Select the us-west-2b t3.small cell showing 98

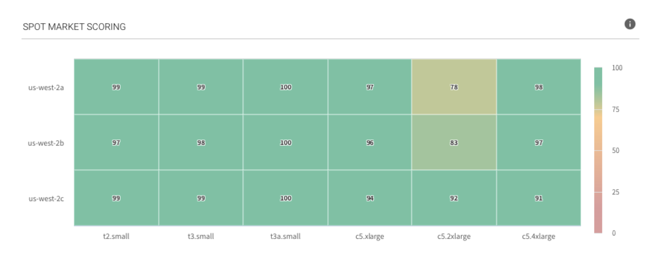tap(201, 143)
